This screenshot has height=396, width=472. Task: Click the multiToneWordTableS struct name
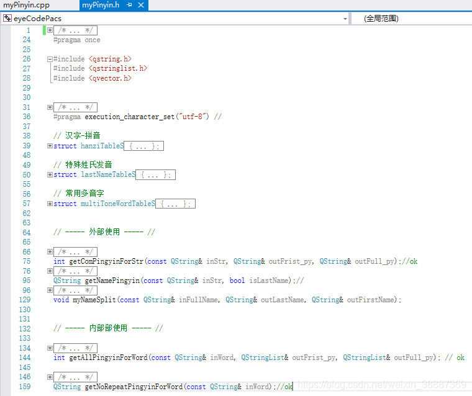coord(118,204)
